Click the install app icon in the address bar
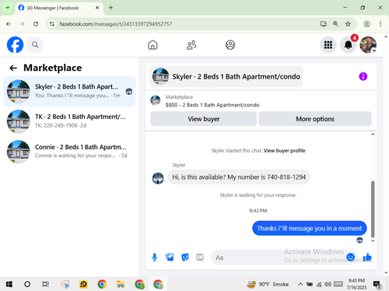This screenshot has width=389, height=291. click(x=323, y=24)
